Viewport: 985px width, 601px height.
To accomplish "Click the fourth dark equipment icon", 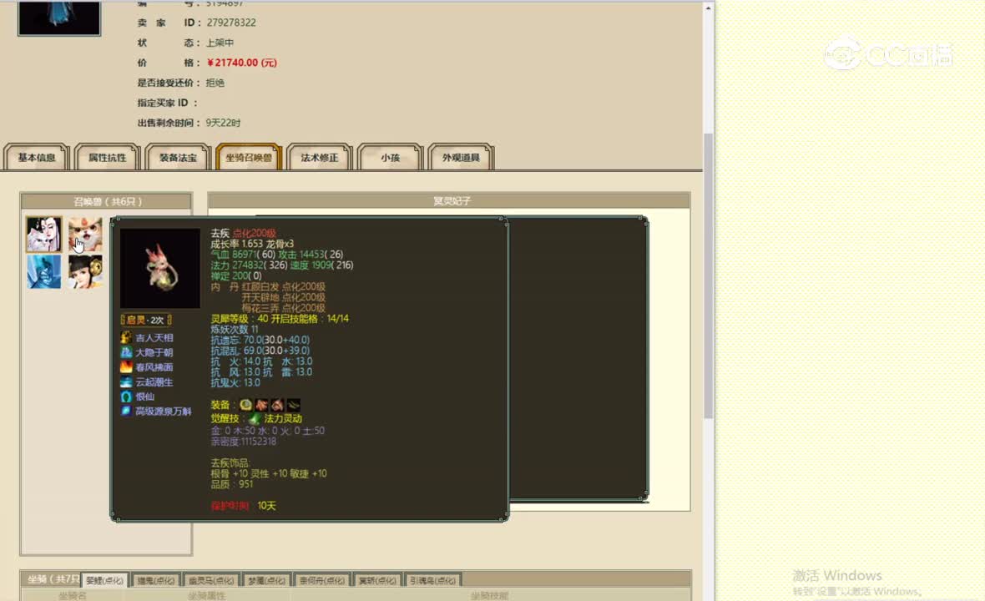I will (293, 405).
